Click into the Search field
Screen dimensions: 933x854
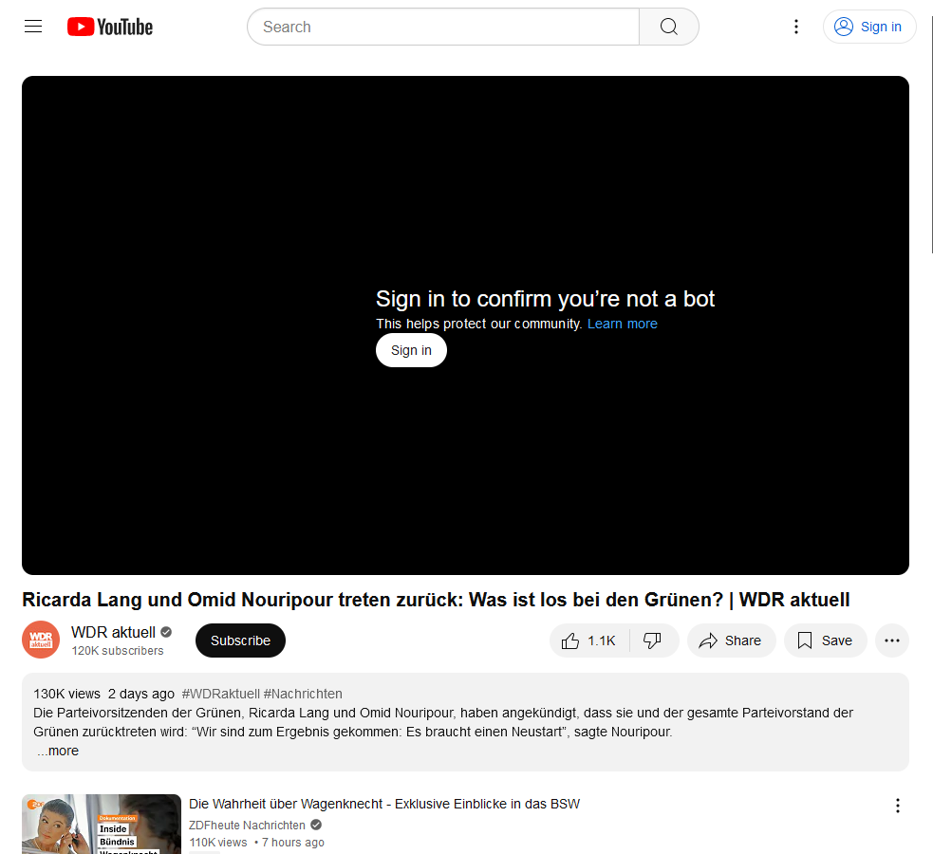(442, 27)
